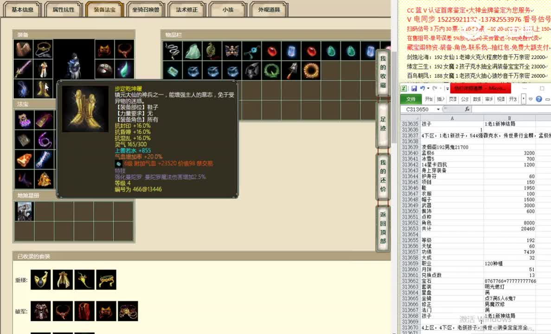Image resolution: width=551 pixels, height=334 pixels.
Task: Toggle the ribbon minimize heart-shaped icon
Action: [531, 99]
